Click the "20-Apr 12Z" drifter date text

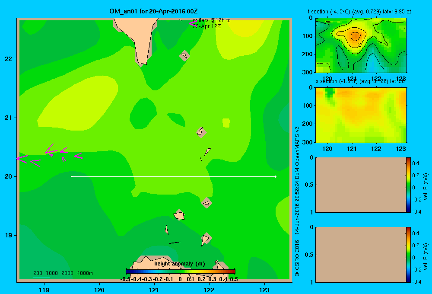click(x=206, y=26)
